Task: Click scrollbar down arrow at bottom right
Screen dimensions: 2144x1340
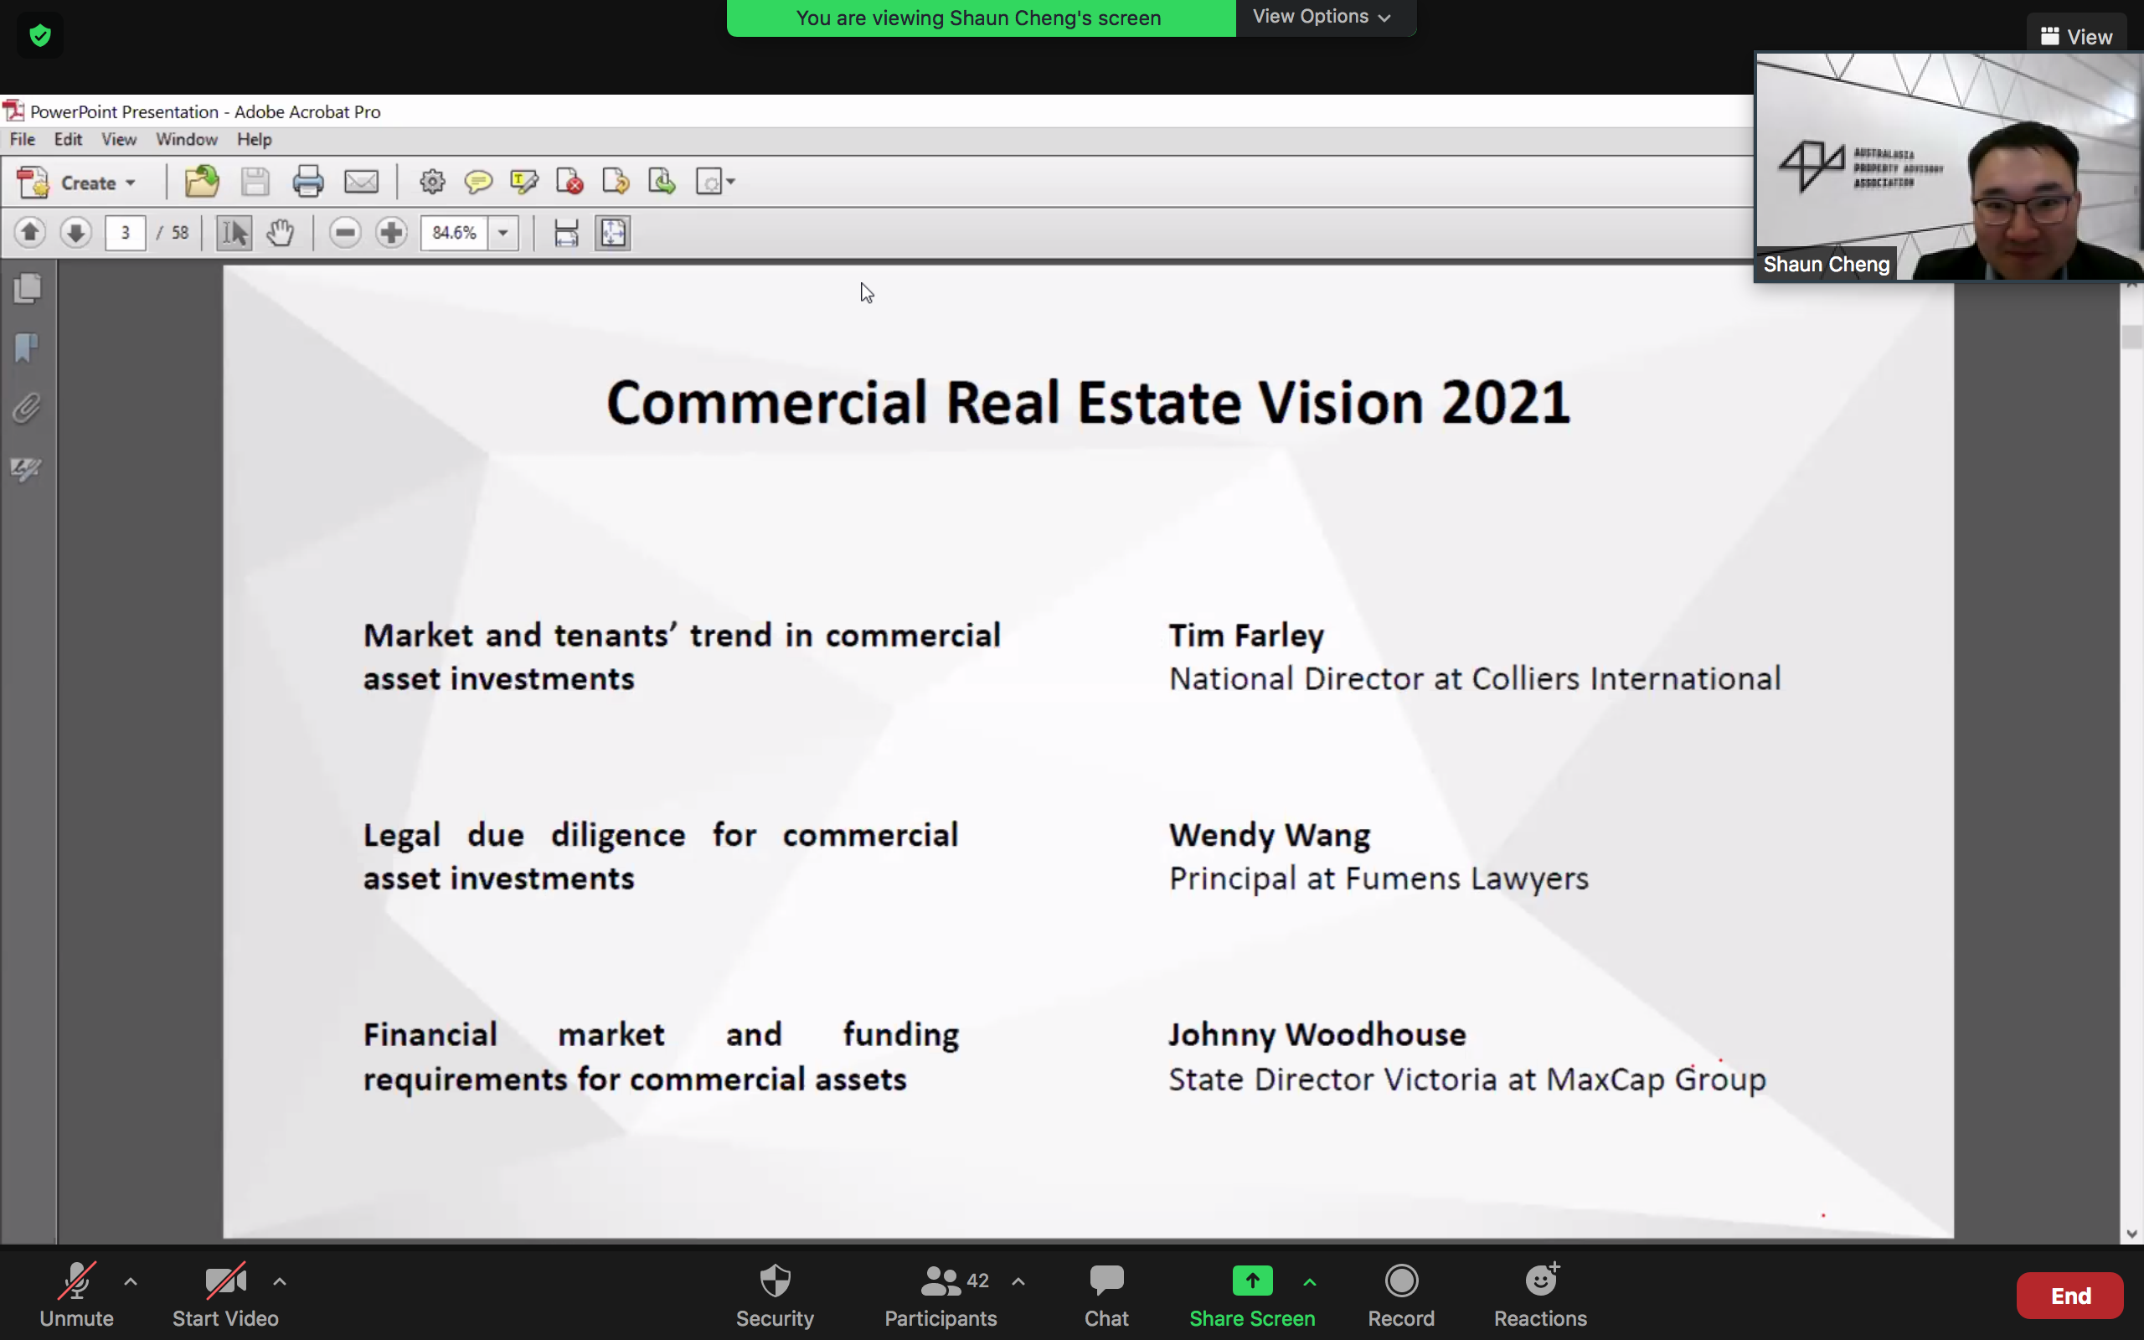Action: [2131, 1234]
